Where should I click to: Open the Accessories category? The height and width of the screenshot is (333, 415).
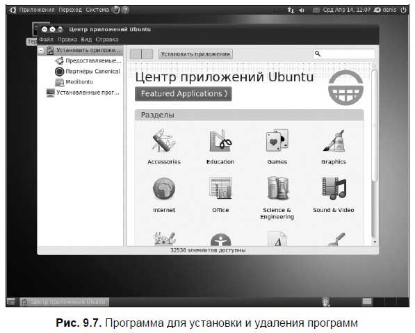tap(164, 147)
